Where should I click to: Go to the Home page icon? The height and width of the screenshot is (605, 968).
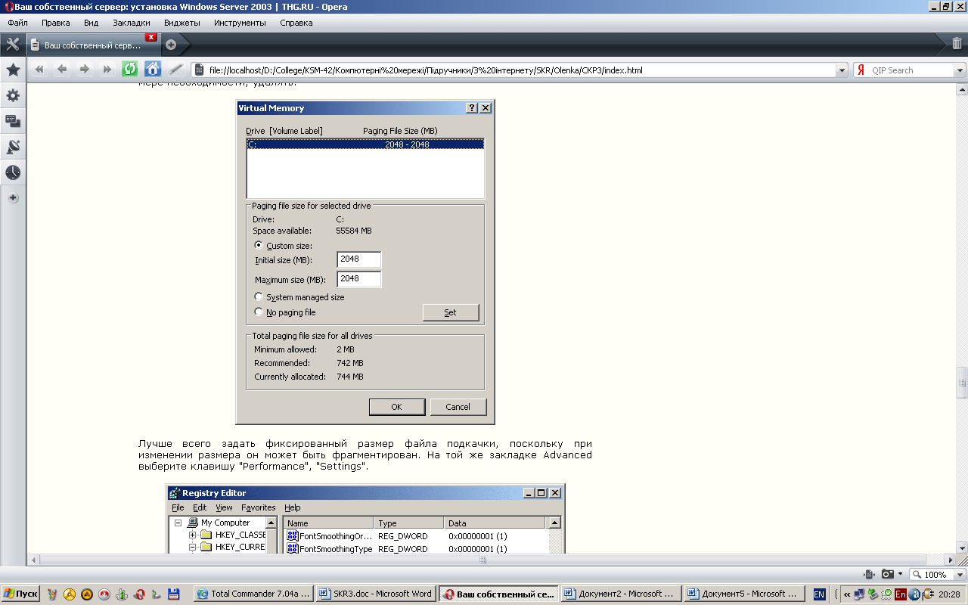coord(153,70)
